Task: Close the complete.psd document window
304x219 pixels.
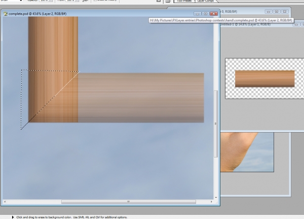Action: coord(214,14)
